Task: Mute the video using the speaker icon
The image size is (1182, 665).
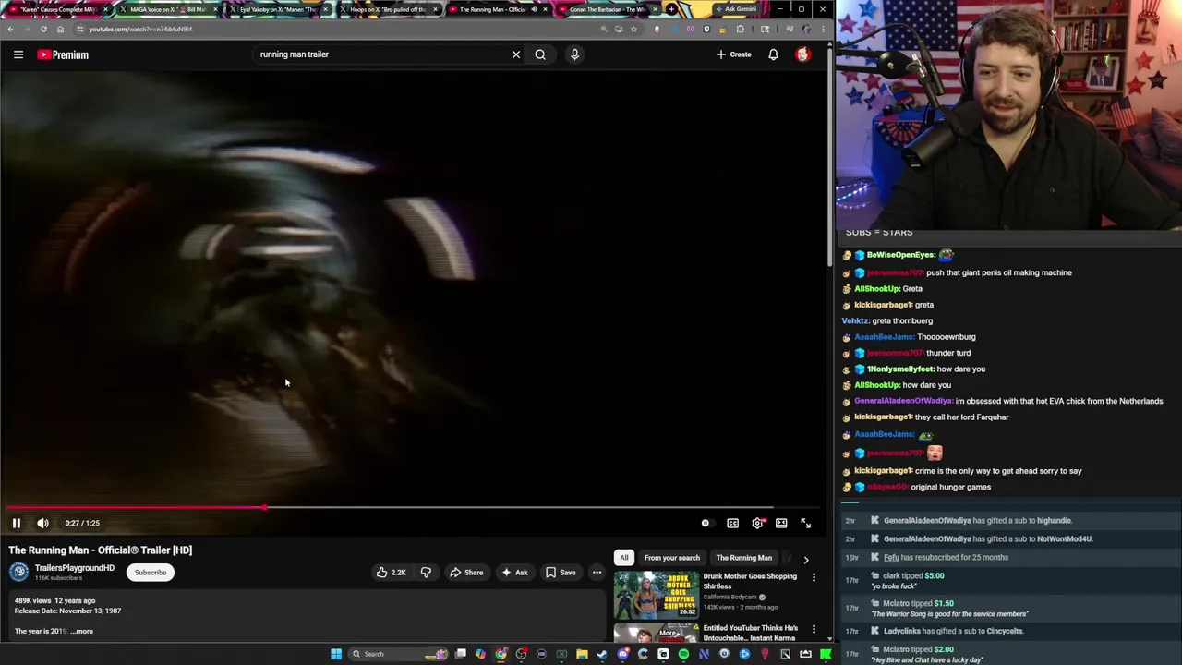Action: pos(42,523)
